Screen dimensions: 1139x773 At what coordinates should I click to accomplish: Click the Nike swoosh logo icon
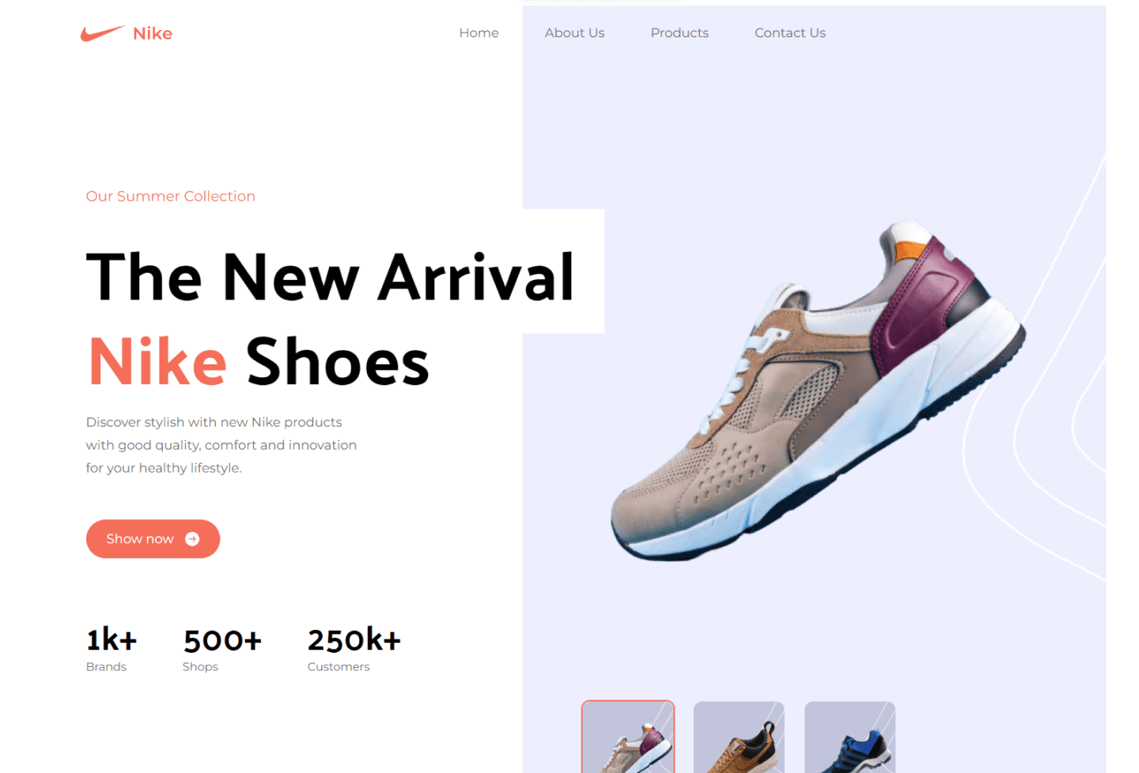(x=102, y=33)
